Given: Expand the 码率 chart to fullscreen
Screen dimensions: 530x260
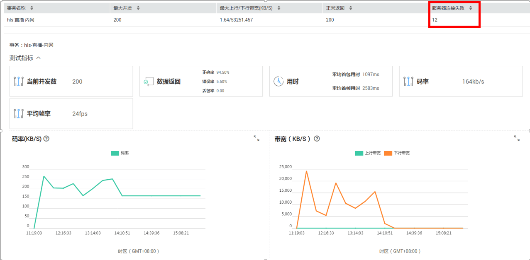Looking at the screenshot, I should [x=256, y=138].
